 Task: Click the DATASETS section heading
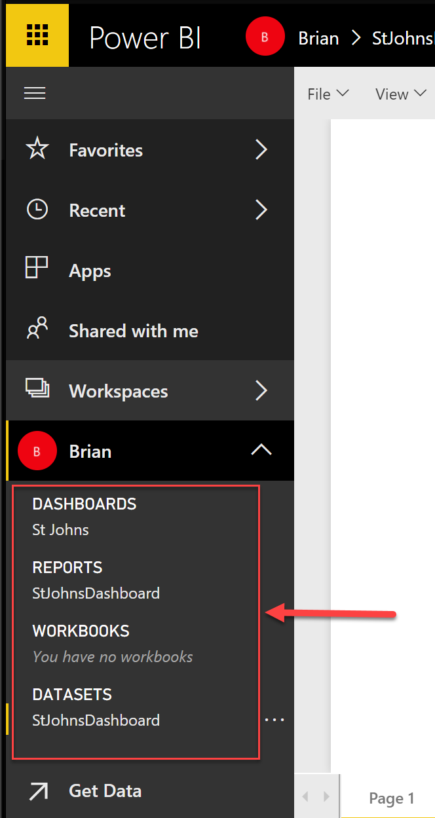click(x=72, y=694)
